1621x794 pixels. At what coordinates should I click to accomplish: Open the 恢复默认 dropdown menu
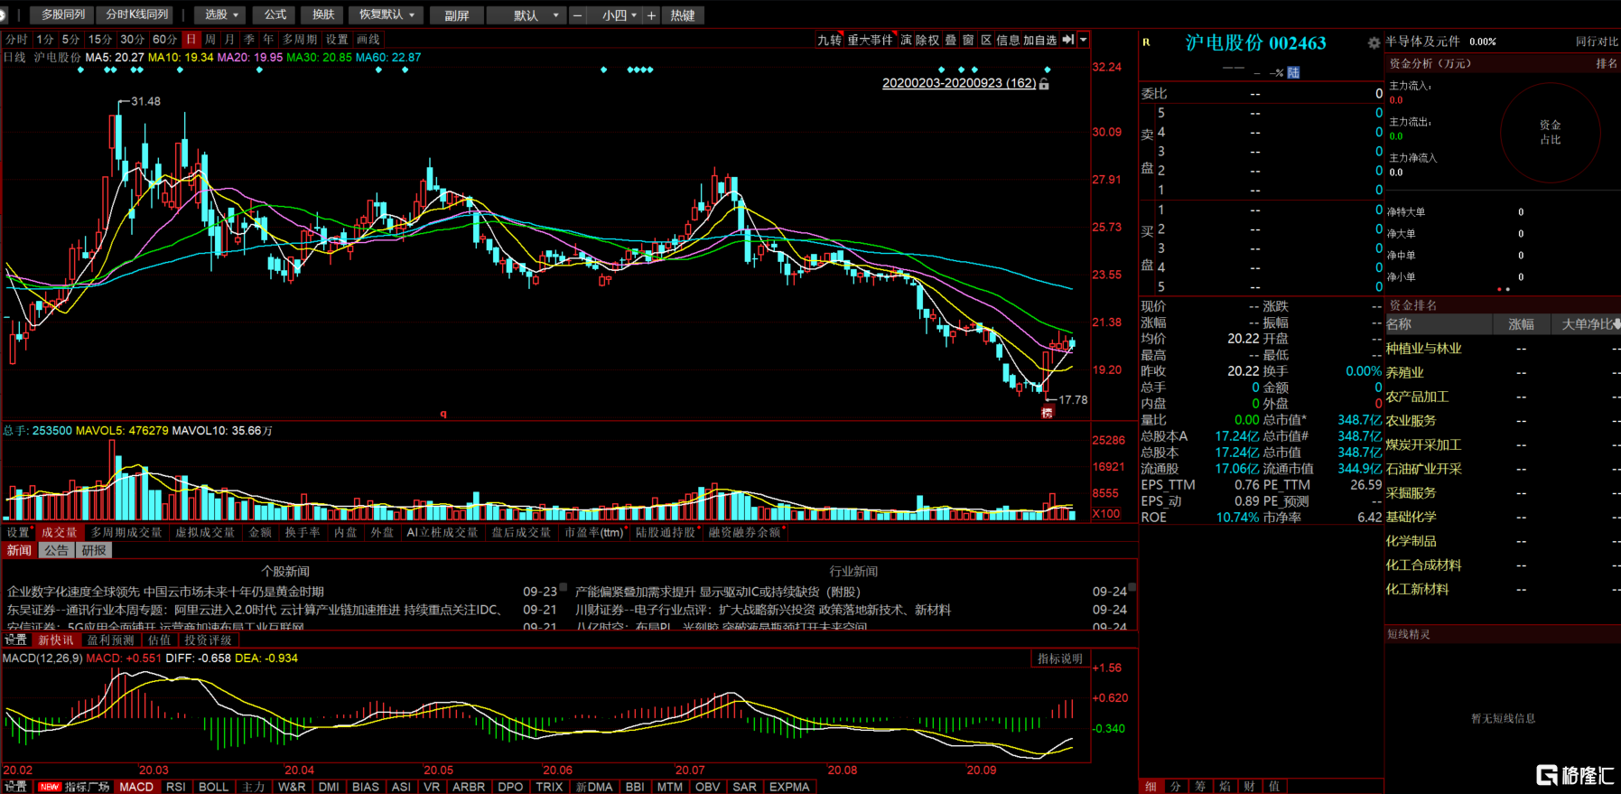pyautogui.click(x=387, y=15)
